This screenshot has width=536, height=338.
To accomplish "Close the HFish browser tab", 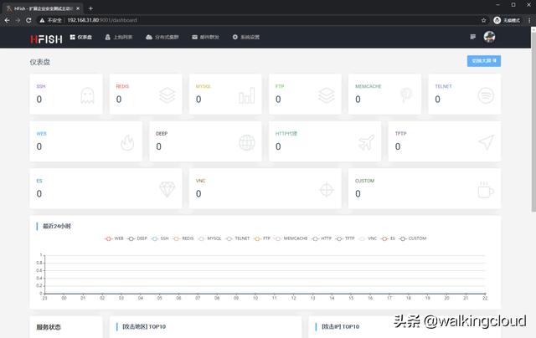I will (x=78, y=8).
